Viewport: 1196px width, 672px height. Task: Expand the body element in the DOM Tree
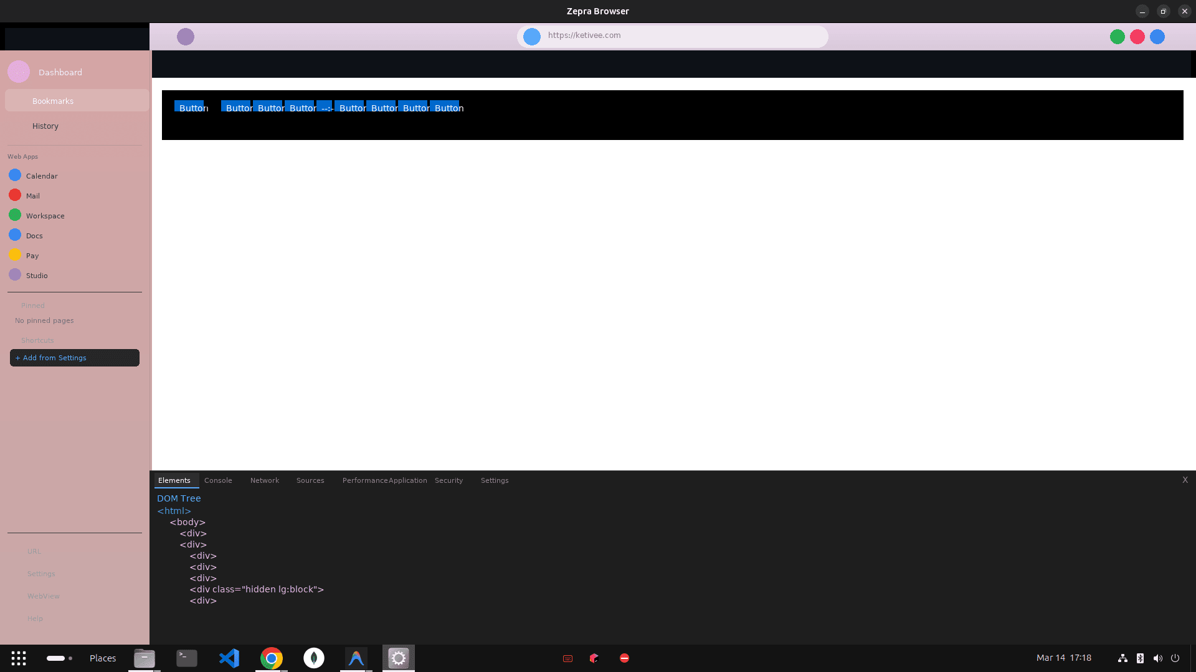click(x=187, y=522)
